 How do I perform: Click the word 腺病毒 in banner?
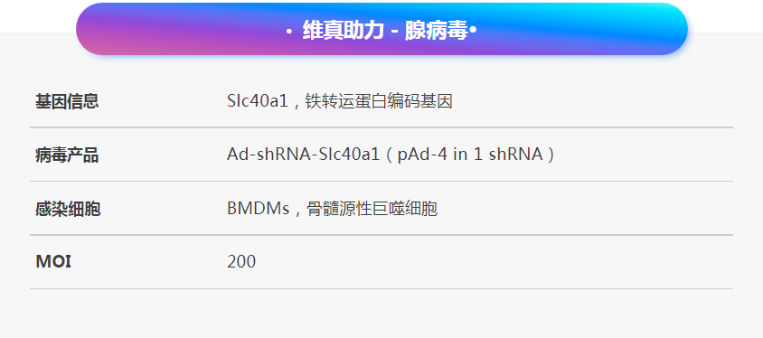pyautogui.click(x=437, y=31)
